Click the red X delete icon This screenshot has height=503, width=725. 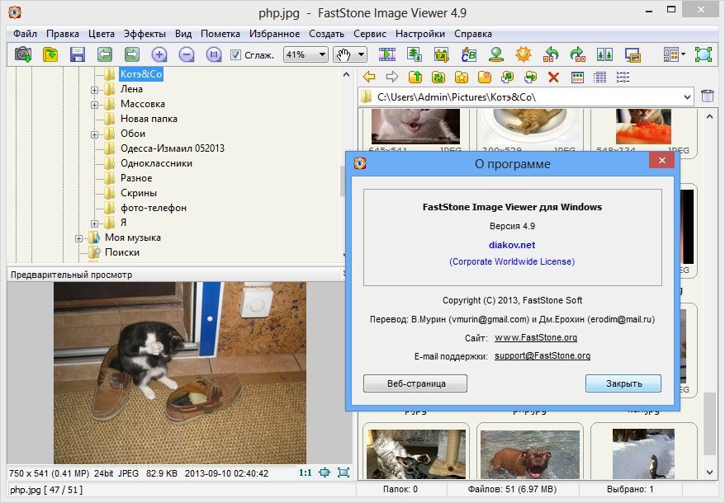(x=553, y=77)
